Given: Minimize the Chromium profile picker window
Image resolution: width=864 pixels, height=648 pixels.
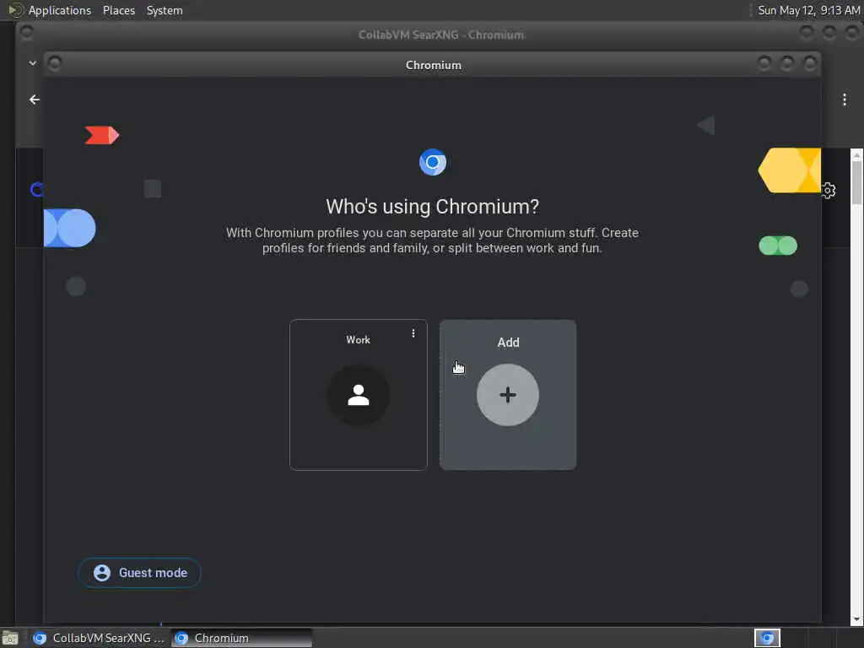Looking at the screenshot, I should (x=764, y=64).
